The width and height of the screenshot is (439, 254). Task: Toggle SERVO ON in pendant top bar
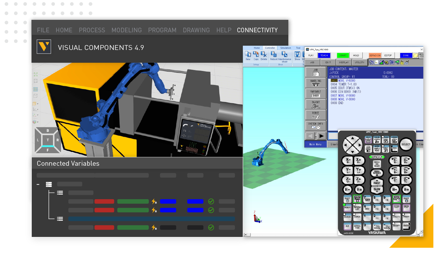[x=375, y=55]
